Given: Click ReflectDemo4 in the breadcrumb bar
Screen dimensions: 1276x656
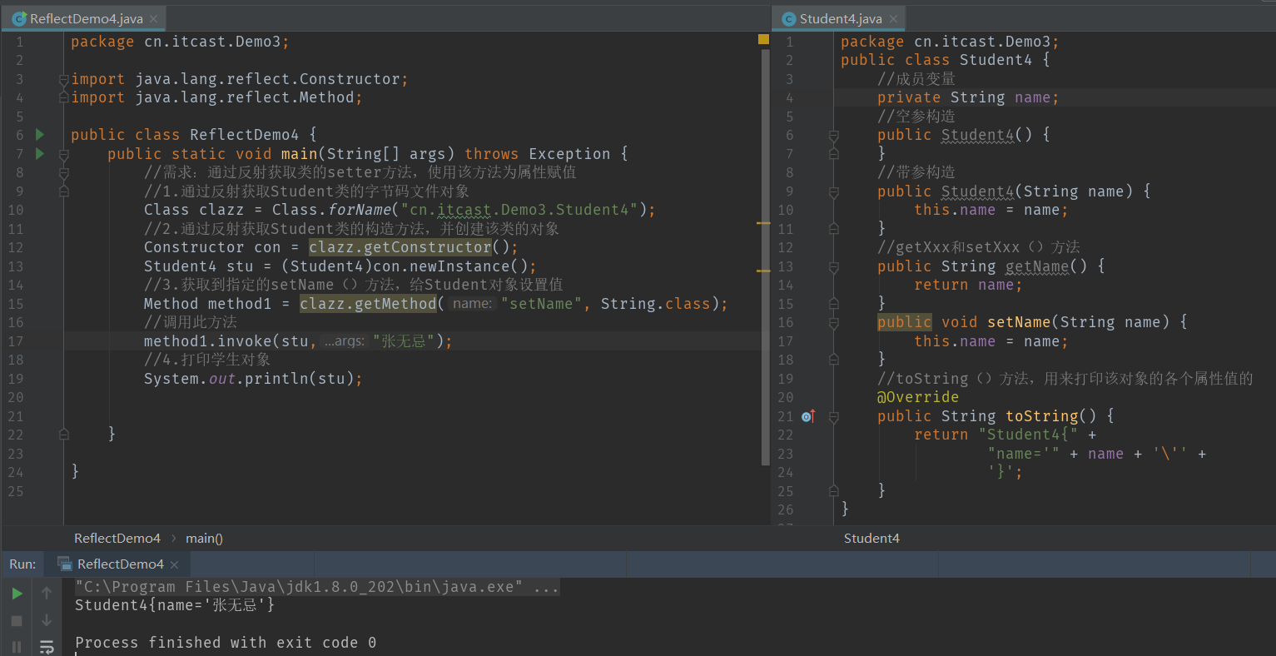Looking at the screenshot, I should 117,539.
